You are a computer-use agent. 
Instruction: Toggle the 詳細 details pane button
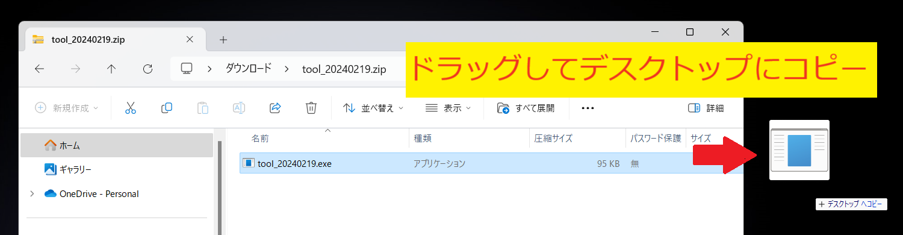[706, 108]
